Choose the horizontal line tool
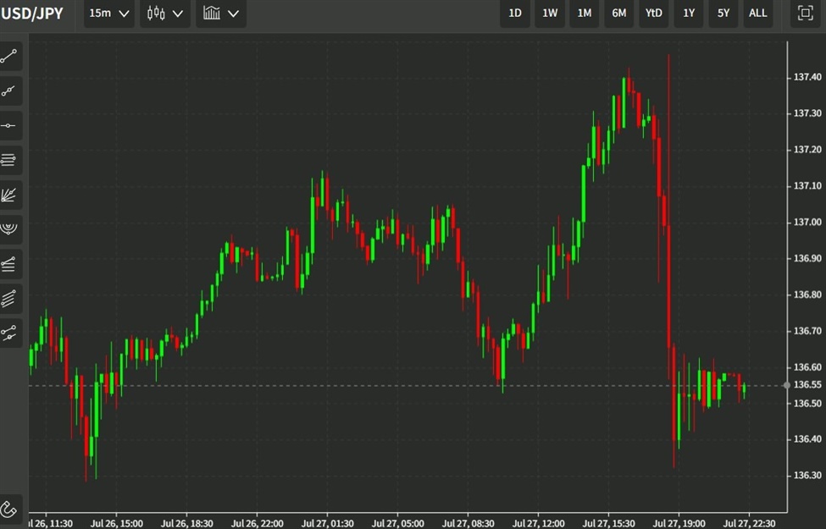 10,126
